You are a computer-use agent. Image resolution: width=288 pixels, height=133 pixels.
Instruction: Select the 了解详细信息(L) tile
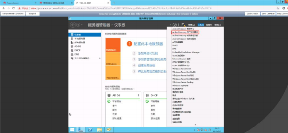click(113, 73)
